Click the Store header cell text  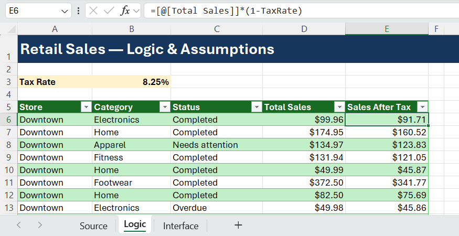[x=31, y=107]
